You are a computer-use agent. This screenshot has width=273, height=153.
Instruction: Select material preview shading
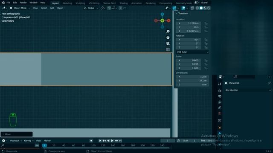(205, 8)
